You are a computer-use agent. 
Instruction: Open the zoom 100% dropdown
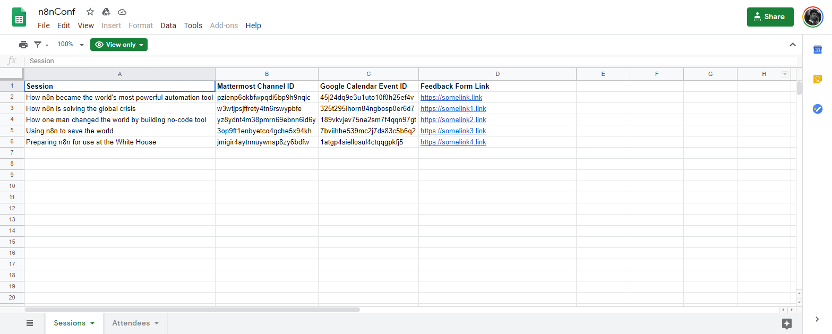click(x=71, y=45)
